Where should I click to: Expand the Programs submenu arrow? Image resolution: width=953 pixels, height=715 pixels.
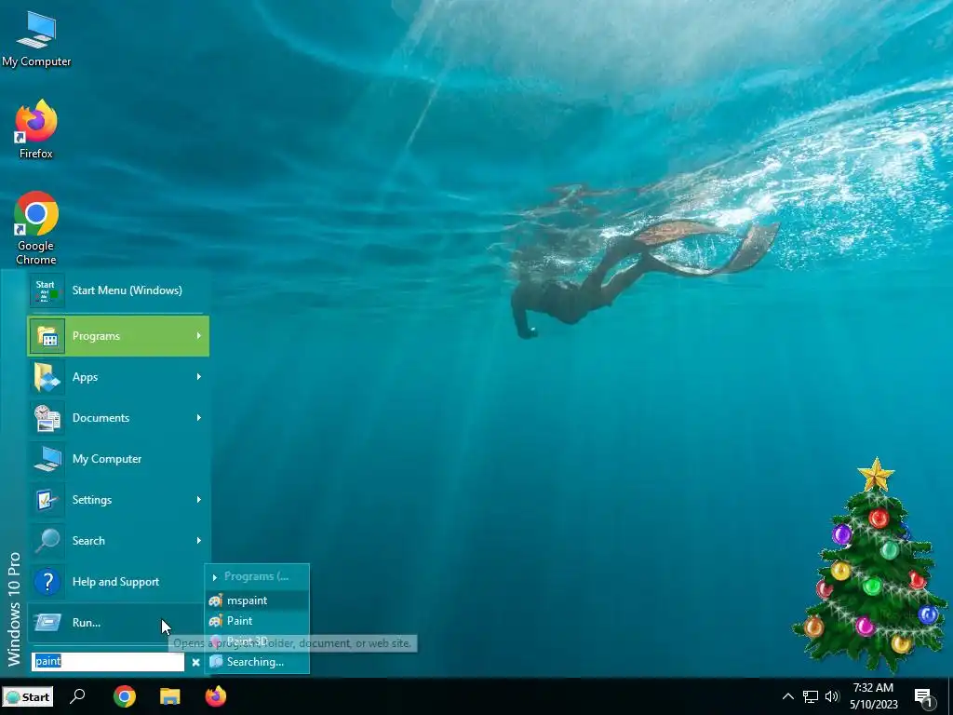tap(199, 335)
